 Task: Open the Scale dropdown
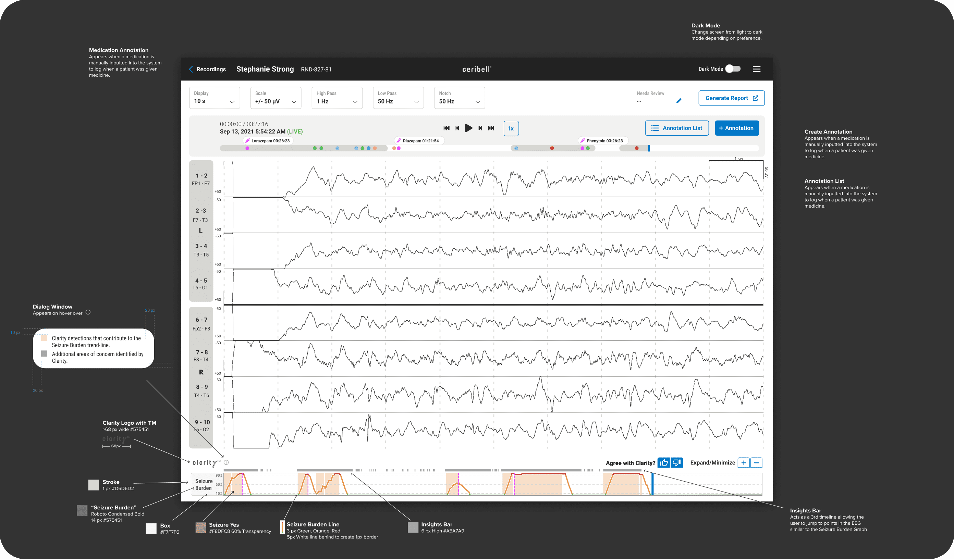276,98
